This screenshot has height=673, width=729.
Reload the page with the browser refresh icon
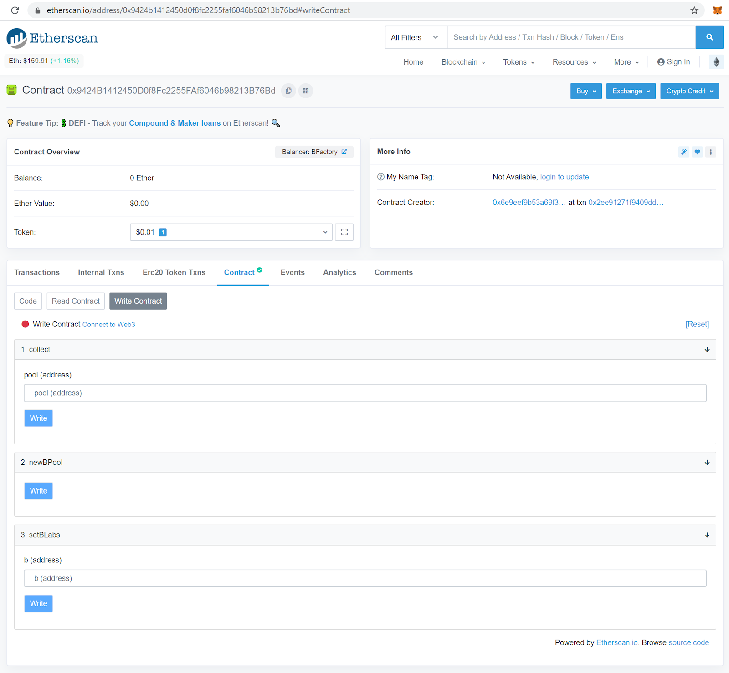[15, 10]
